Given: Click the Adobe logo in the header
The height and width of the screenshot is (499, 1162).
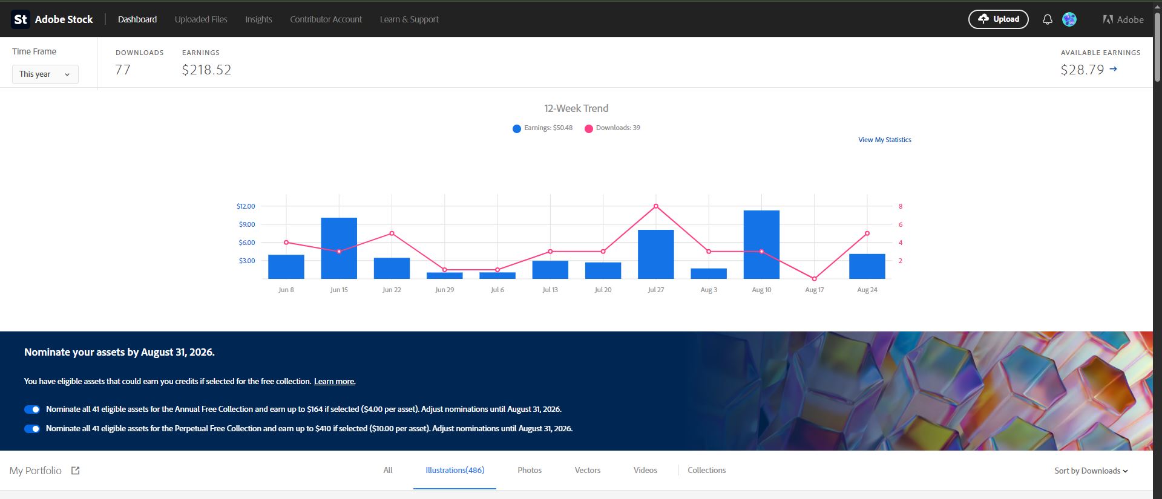Looking at the screenshot, I should [x=1123, y=19].
